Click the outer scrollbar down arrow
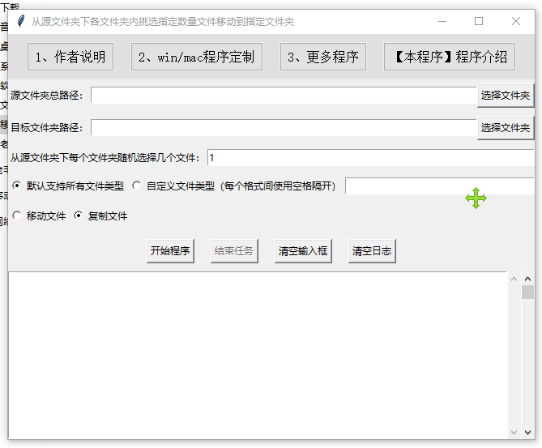Screen dimensions: 542x448 [528, 433]
